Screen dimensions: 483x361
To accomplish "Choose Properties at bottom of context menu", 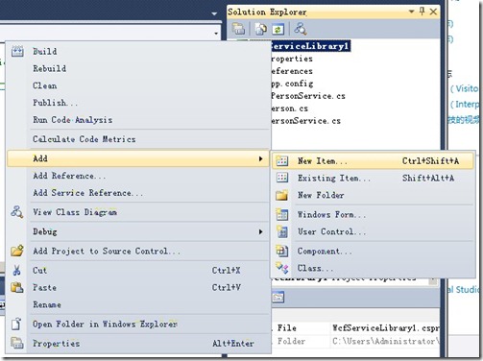I will [138, 344].
